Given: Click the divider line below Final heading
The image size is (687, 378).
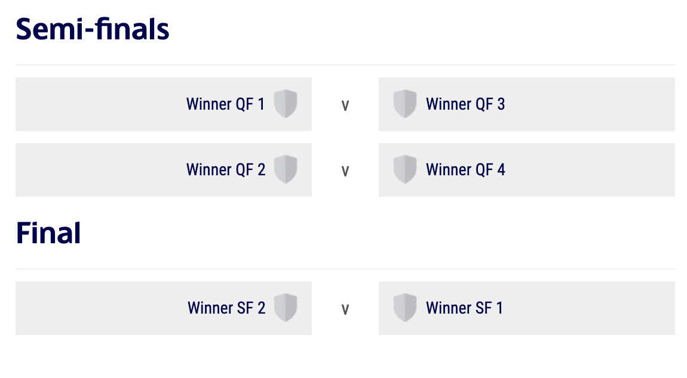Looking at the screenshot, I should point(345,269).
